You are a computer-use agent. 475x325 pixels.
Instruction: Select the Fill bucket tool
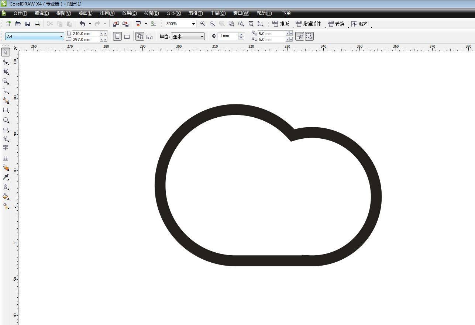coord(6,196)
